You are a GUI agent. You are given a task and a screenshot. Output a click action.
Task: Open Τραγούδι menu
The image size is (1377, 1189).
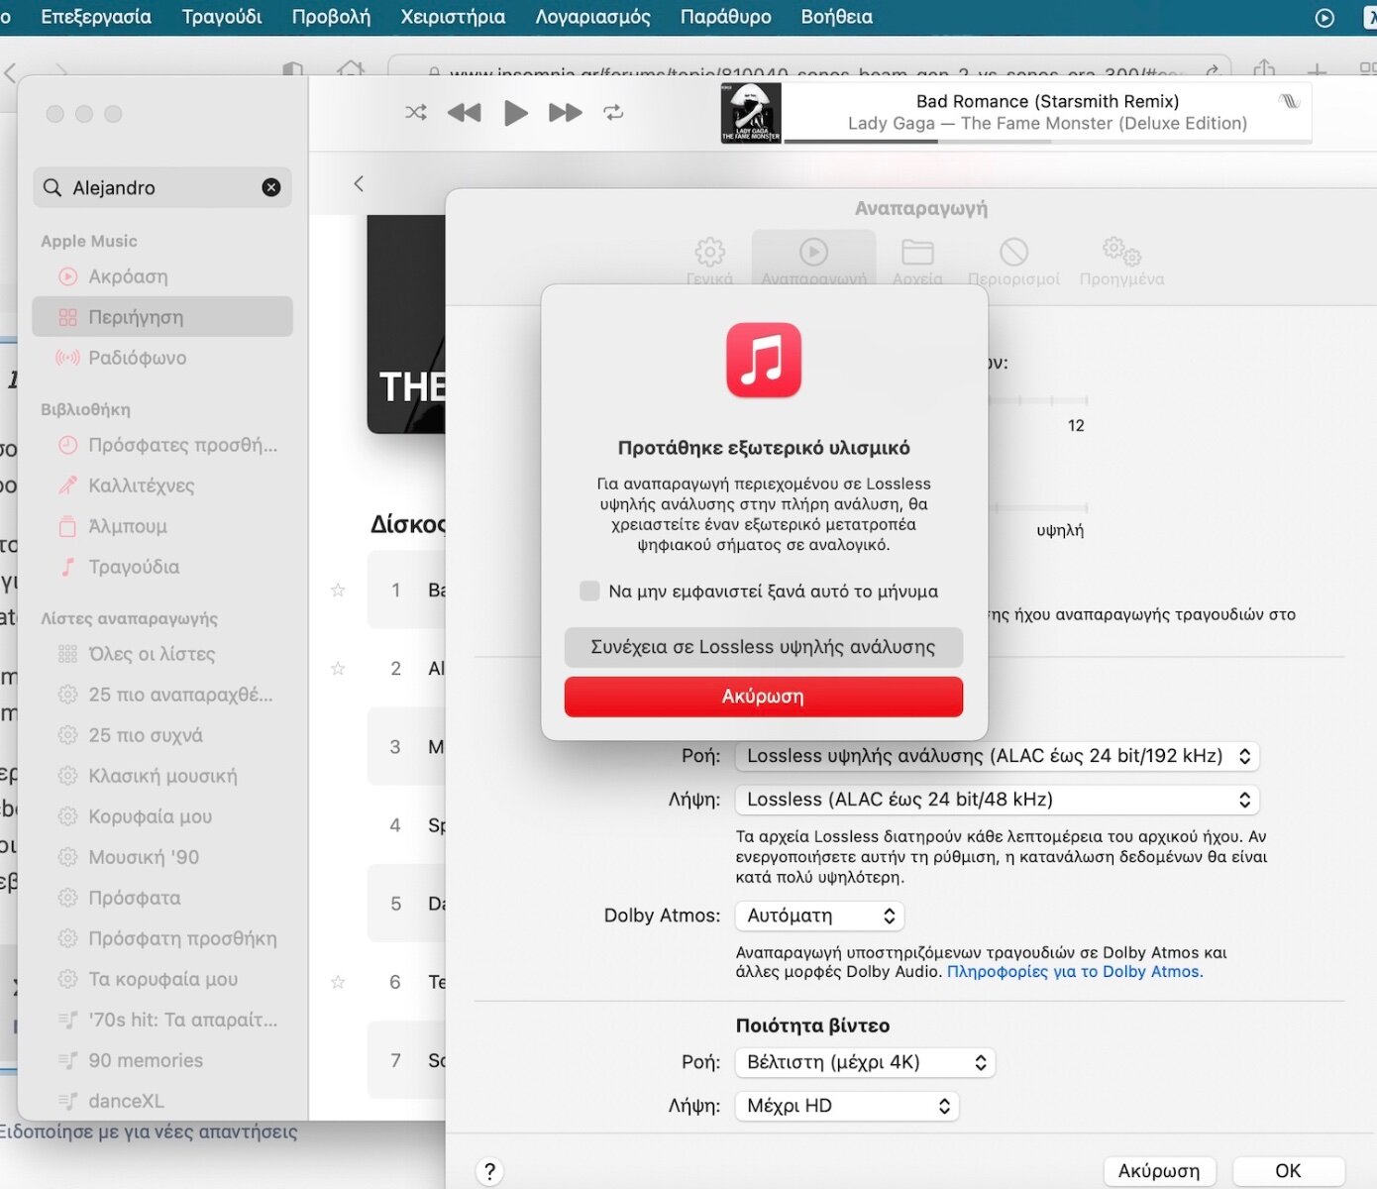[x=222, y=17]
